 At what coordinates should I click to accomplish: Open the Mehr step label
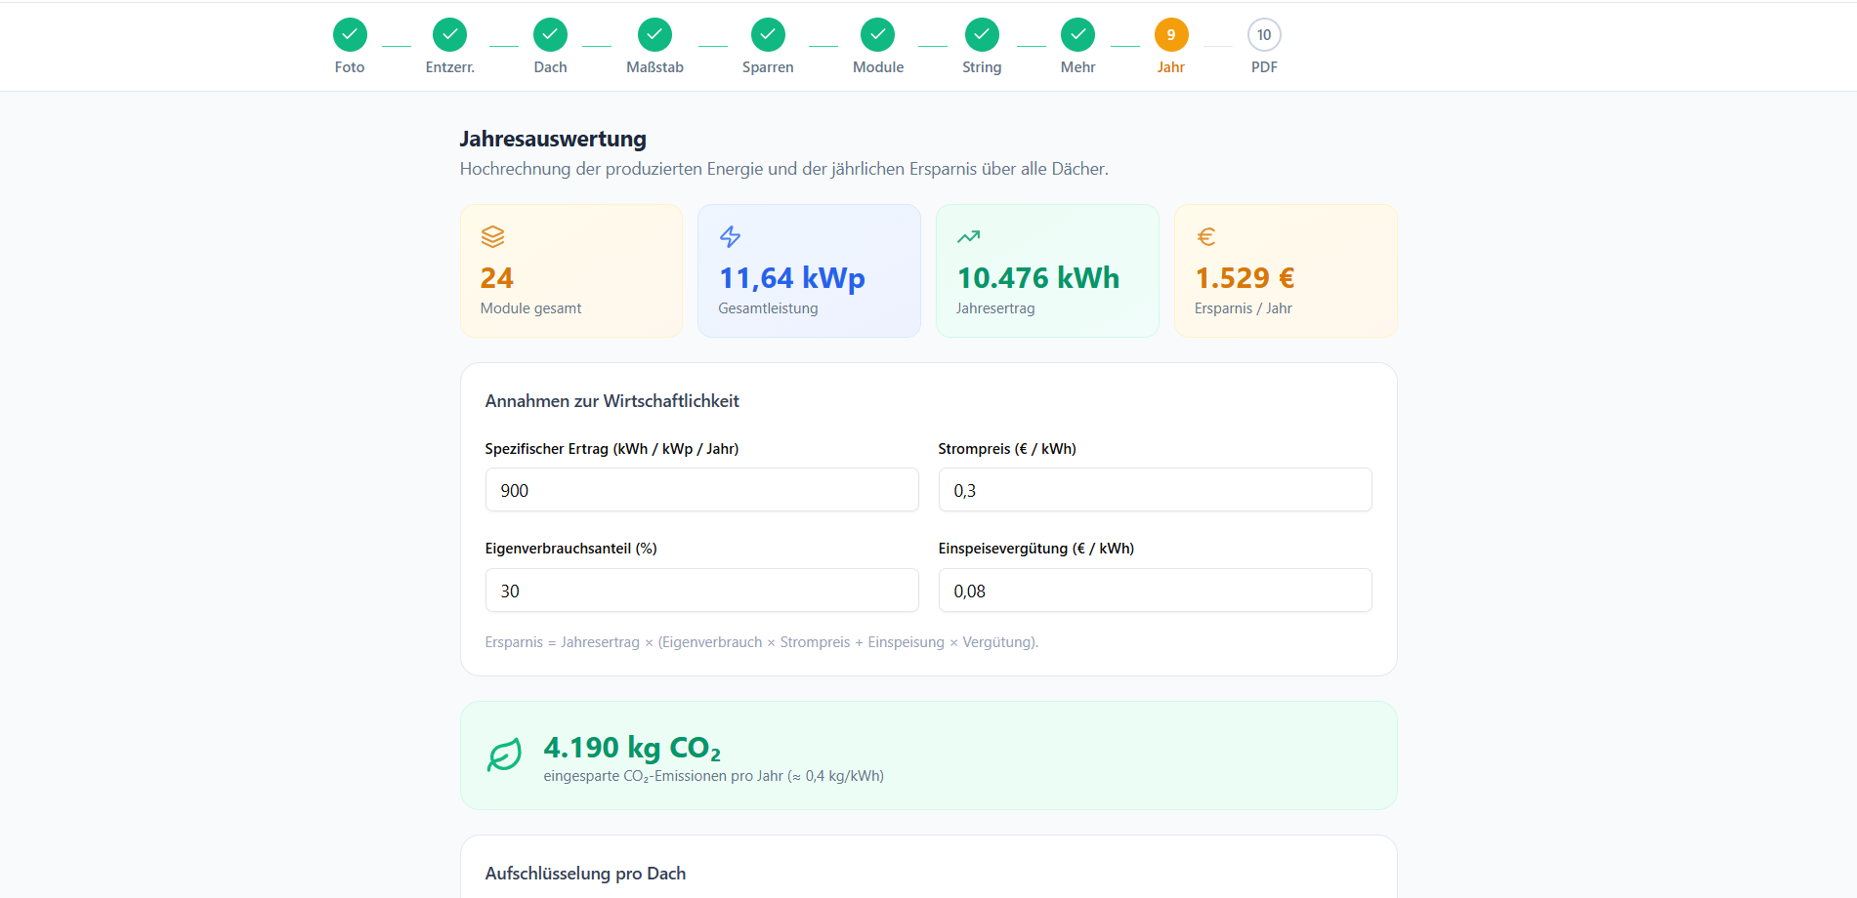click(x=1077, y=67)
